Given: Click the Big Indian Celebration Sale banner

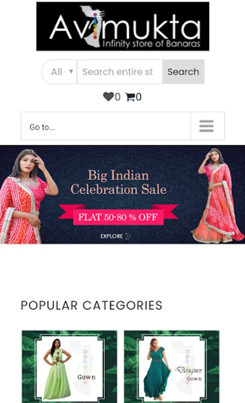Looking at the screenshot, I should pos(122,195).
